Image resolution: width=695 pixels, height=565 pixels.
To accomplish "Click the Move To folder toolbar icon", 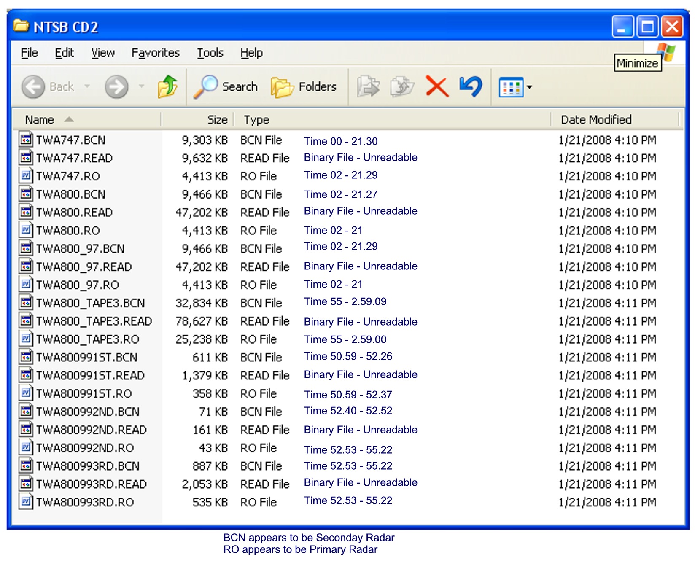I will click(368, 86).
